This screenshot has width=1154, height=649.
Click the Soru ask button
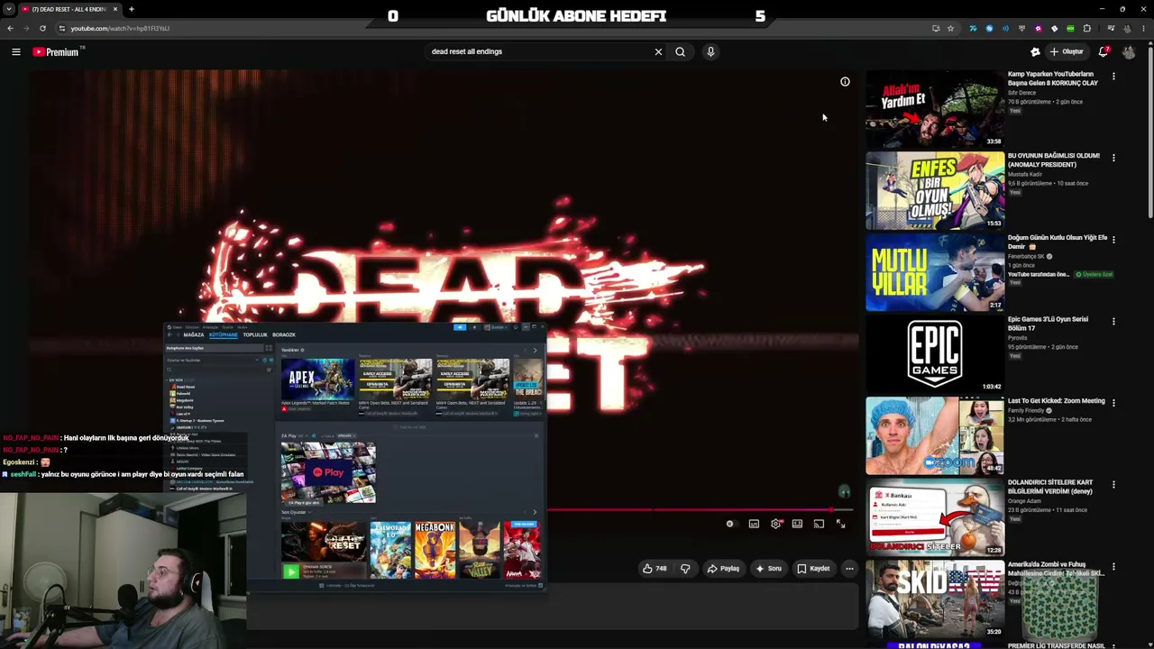pyautogui.click(x=769, y=569)
